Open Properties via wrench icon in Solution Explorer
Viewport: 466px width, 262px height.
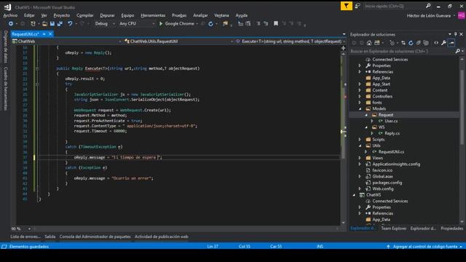coord(443,43)
